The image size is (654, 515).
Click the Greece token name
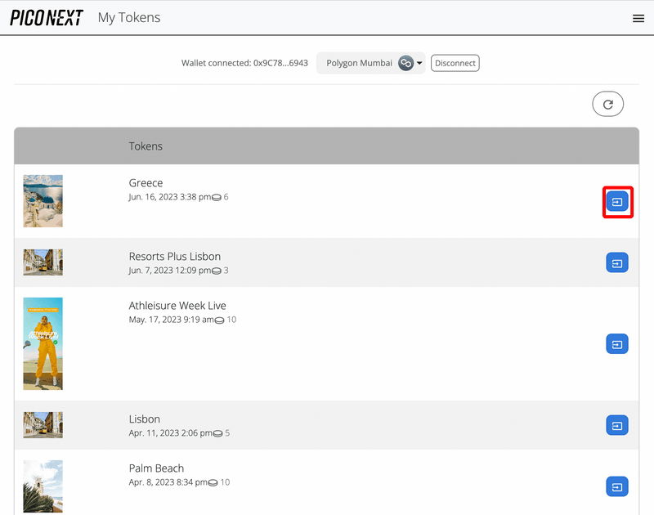pos(146,183)
